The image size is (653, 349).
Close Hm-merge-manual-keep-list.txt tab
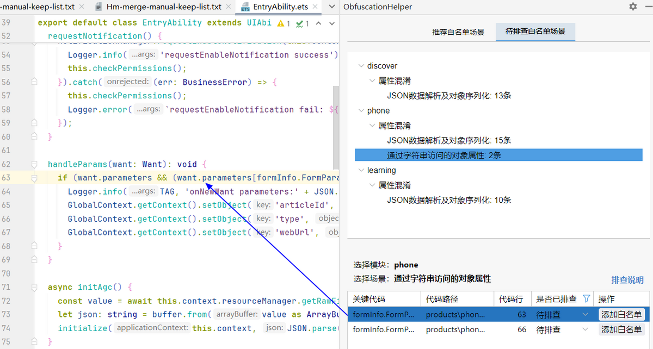tap(229, 7)
